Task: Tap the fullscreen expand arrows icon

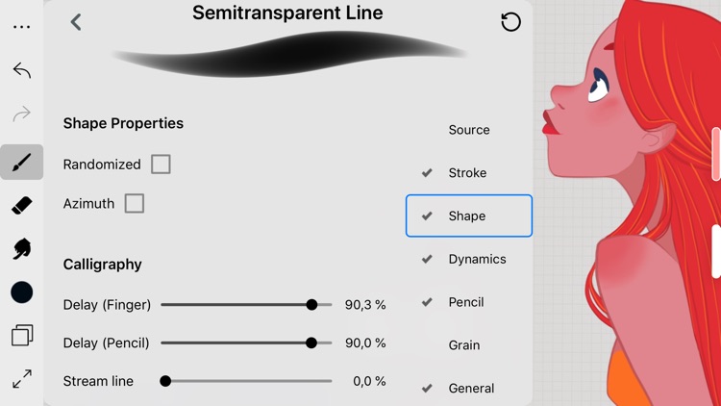Action: (x=21, y=379)
